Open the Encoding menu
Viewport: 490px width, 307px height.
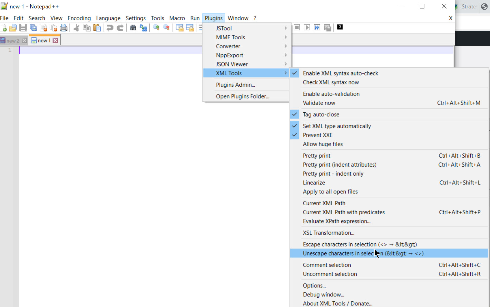[79, 18]
